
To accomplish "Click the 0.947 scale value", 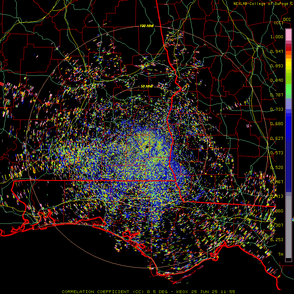I will pyautogui.click(x=277, y=51).
